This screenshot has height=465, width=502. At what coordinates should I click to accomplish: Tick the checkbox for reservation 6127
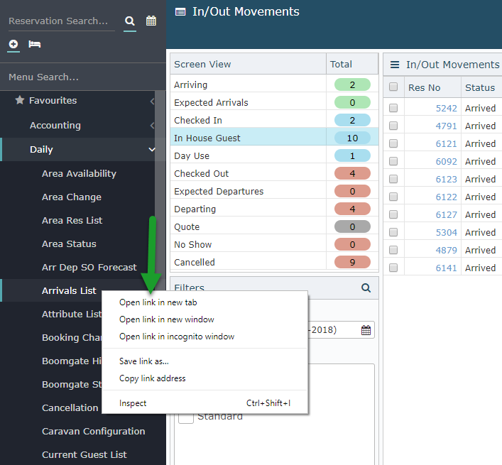tap(393, 214)
